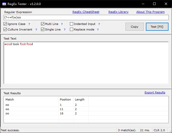
Task: Click the Copy button
Action: click(135, 27)
